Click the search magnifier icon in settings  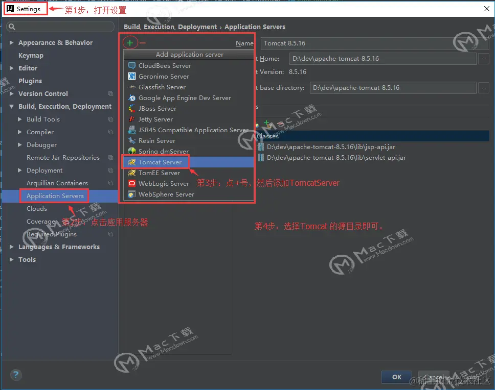[12, 27]
